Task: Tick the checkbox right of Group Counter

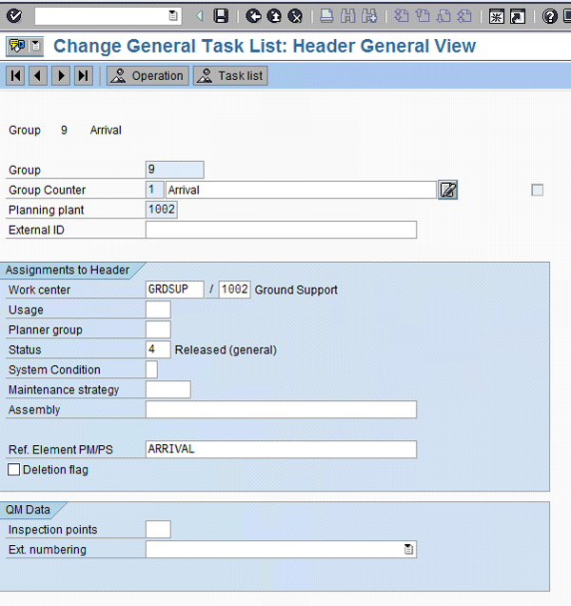Action: coord(538,191)
